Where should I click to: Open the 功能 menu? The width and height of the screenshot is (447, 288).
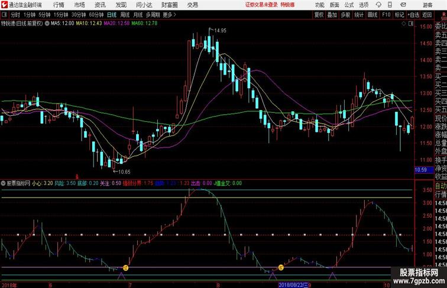click(x=319, y=5)
